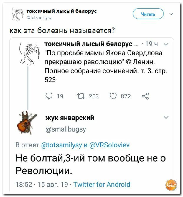
Task: Follow the account with Читать button
Action: click(x=148, y=14)
